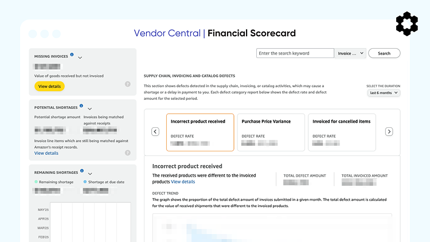Click the APR'25 chart axis label
This screenshot has width=430, height=242.
coord(44,218)
